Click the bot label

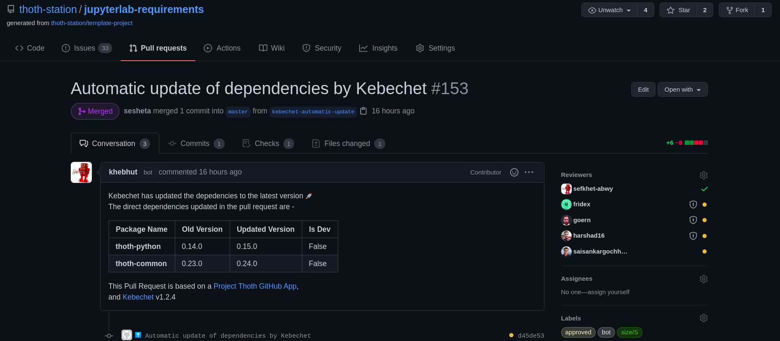tap(606, 332)
